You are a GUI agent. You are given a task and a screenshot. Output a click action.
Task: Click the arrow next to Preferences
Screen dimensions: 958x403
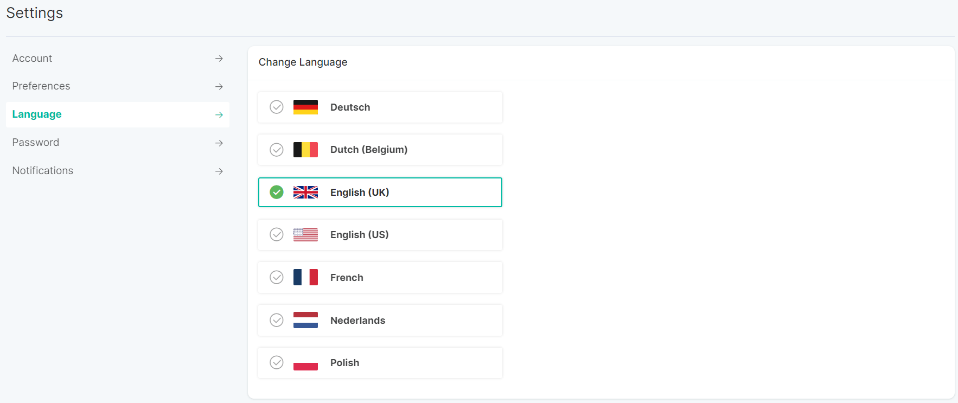[x=219, y=87]
